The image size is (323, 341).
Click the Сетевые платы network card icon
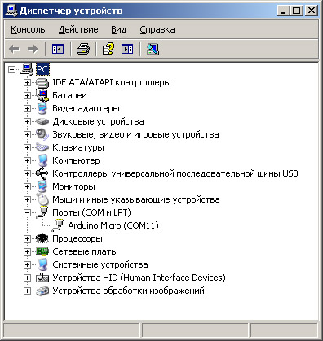tap(42, 251)
